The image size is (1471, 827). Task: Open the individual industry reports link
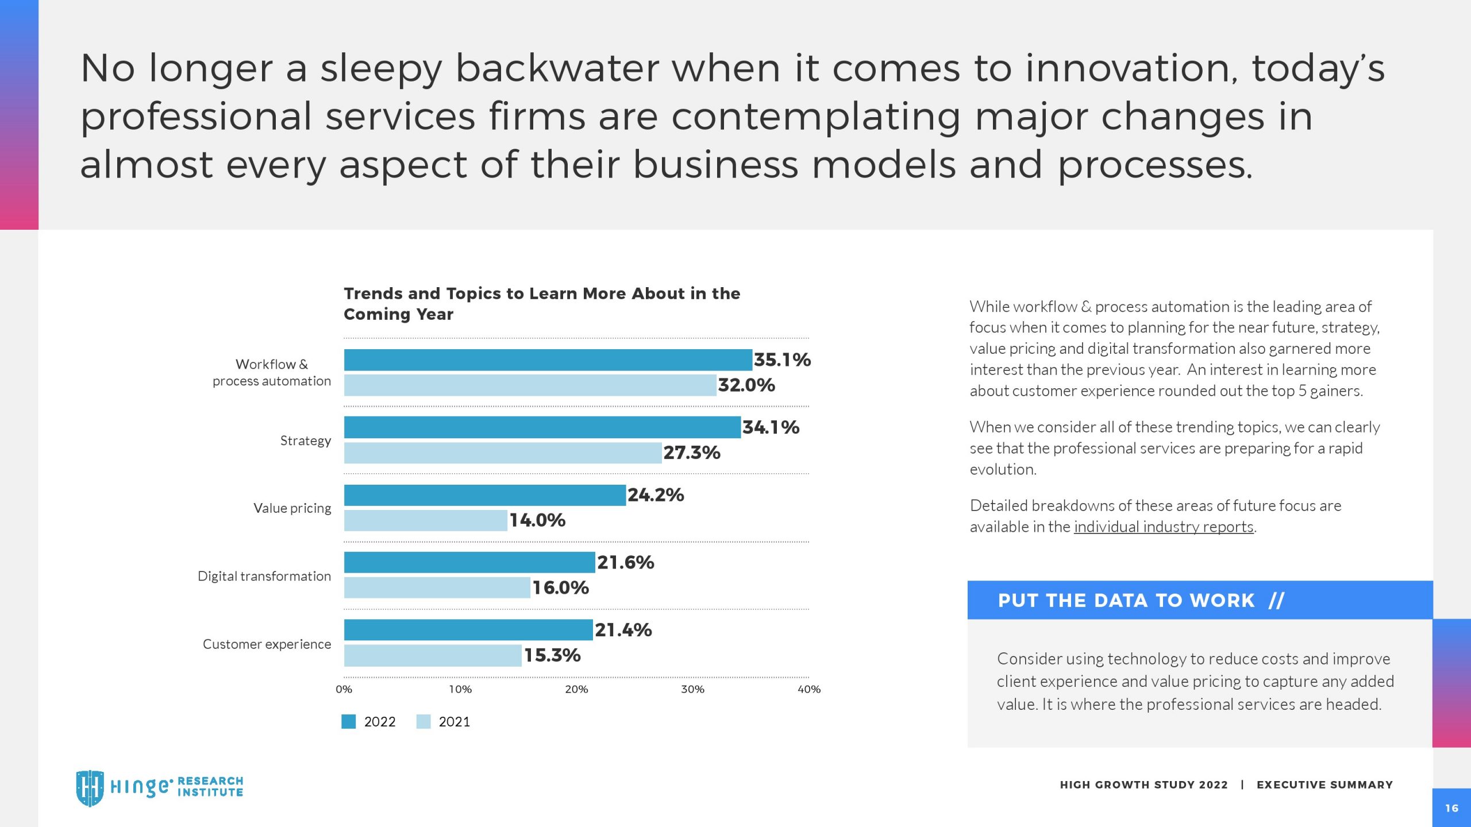1163,527
